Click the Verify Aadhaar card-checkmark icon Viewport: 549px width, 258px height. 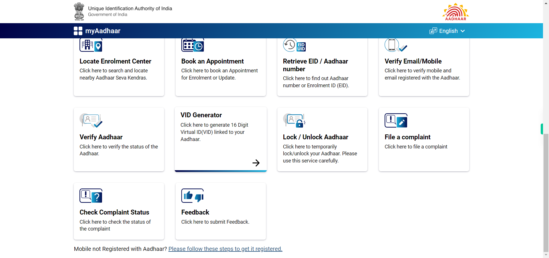[x=91, y=120]
